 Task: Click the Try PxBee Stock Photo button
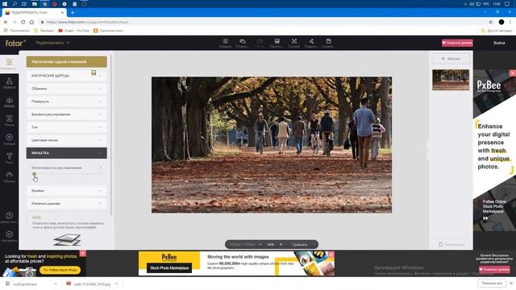60,270
